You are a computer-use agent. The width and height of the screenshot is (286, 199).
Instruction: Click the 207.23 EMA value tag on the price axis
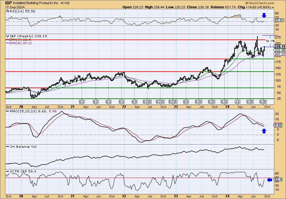tap(280, 54)
